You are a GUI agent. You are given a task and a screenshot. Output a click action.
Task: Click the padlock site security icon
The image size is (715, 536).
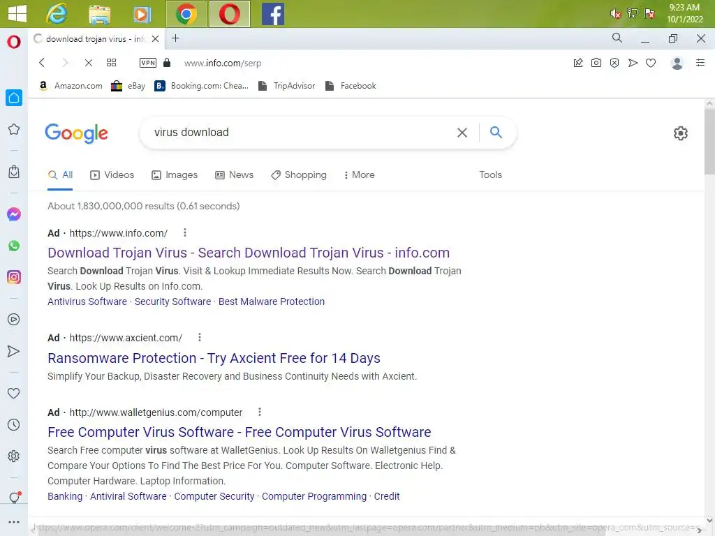167,62
